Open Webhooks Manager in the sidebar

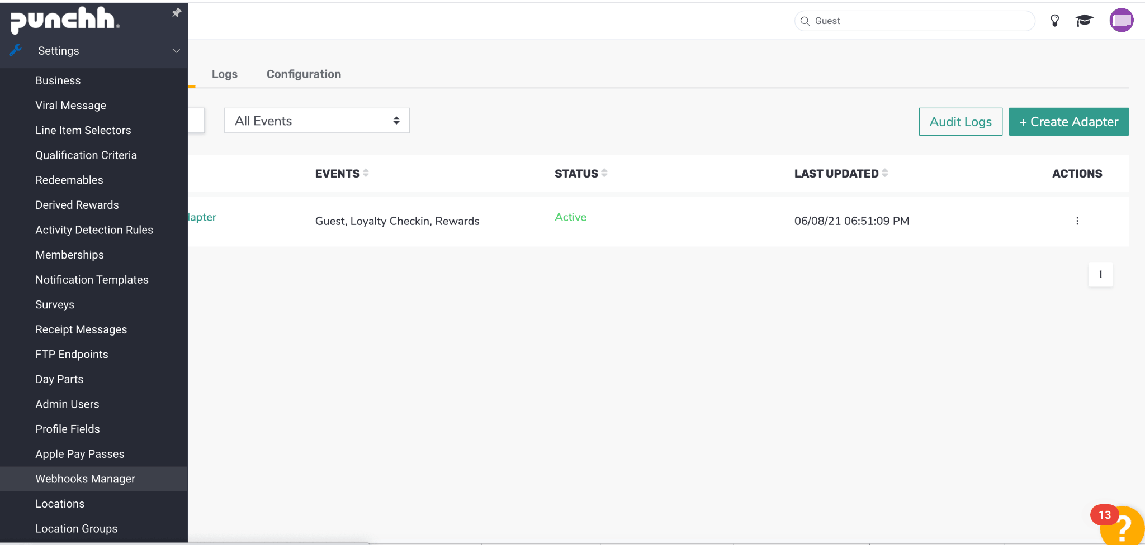pyautogui.click(x=85, y=479)
